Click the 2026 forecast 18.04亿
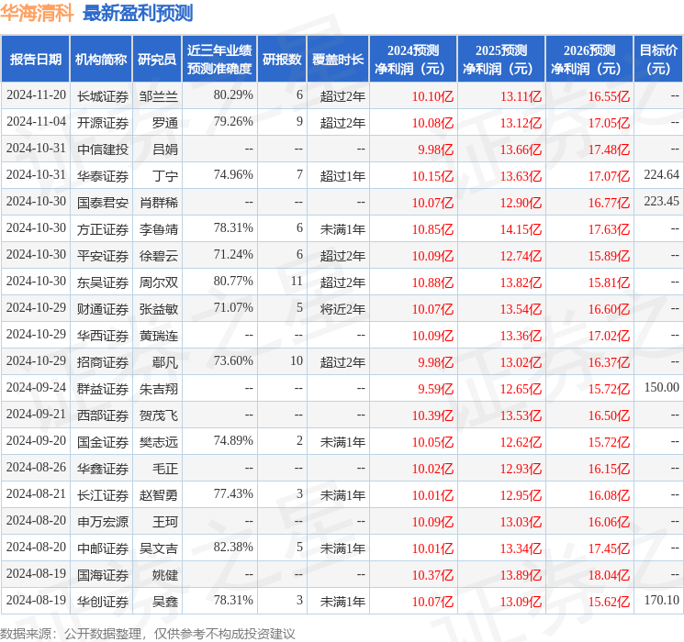Image resolution: width=684 pixels, height=642 pixels. [x=609, y=575]
